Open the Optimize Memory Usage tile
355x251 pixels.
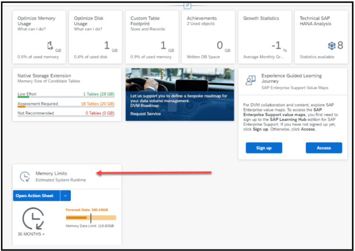point(39,37)
